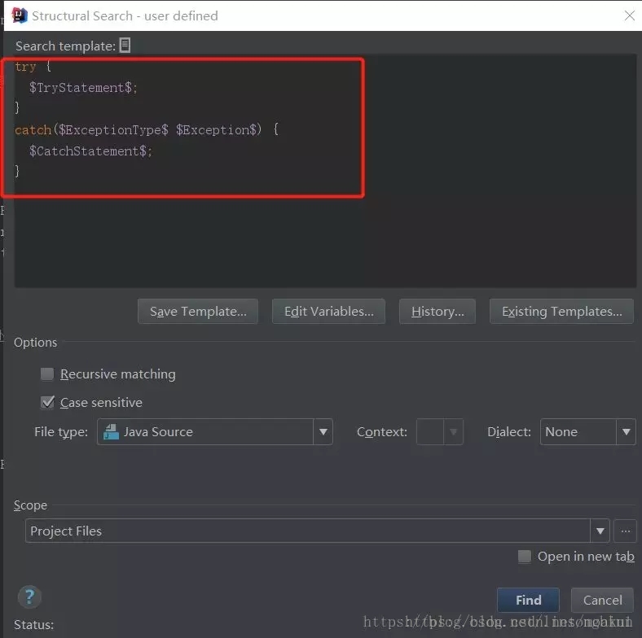Viewport: 642px width, 638px height.
Task: Click the Save Template button
Action: tap(198, 312)
